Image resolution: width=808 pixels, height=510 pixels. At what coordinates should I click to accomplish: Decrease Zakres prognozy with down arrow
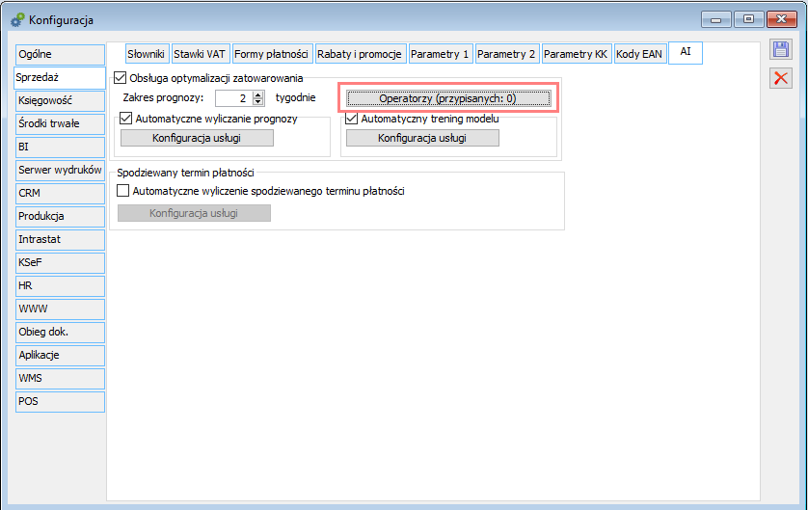click(x=258, y=101)
